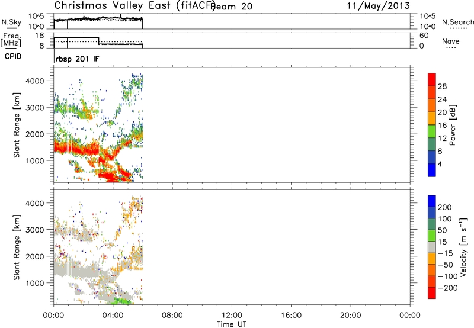
Task: Click the 'rbsp 201 IF' text
Action: coord(78,59)
